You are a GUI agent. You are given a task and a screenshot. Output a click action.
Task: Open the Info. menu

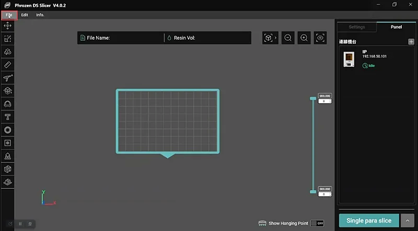[x=40, y=15]
